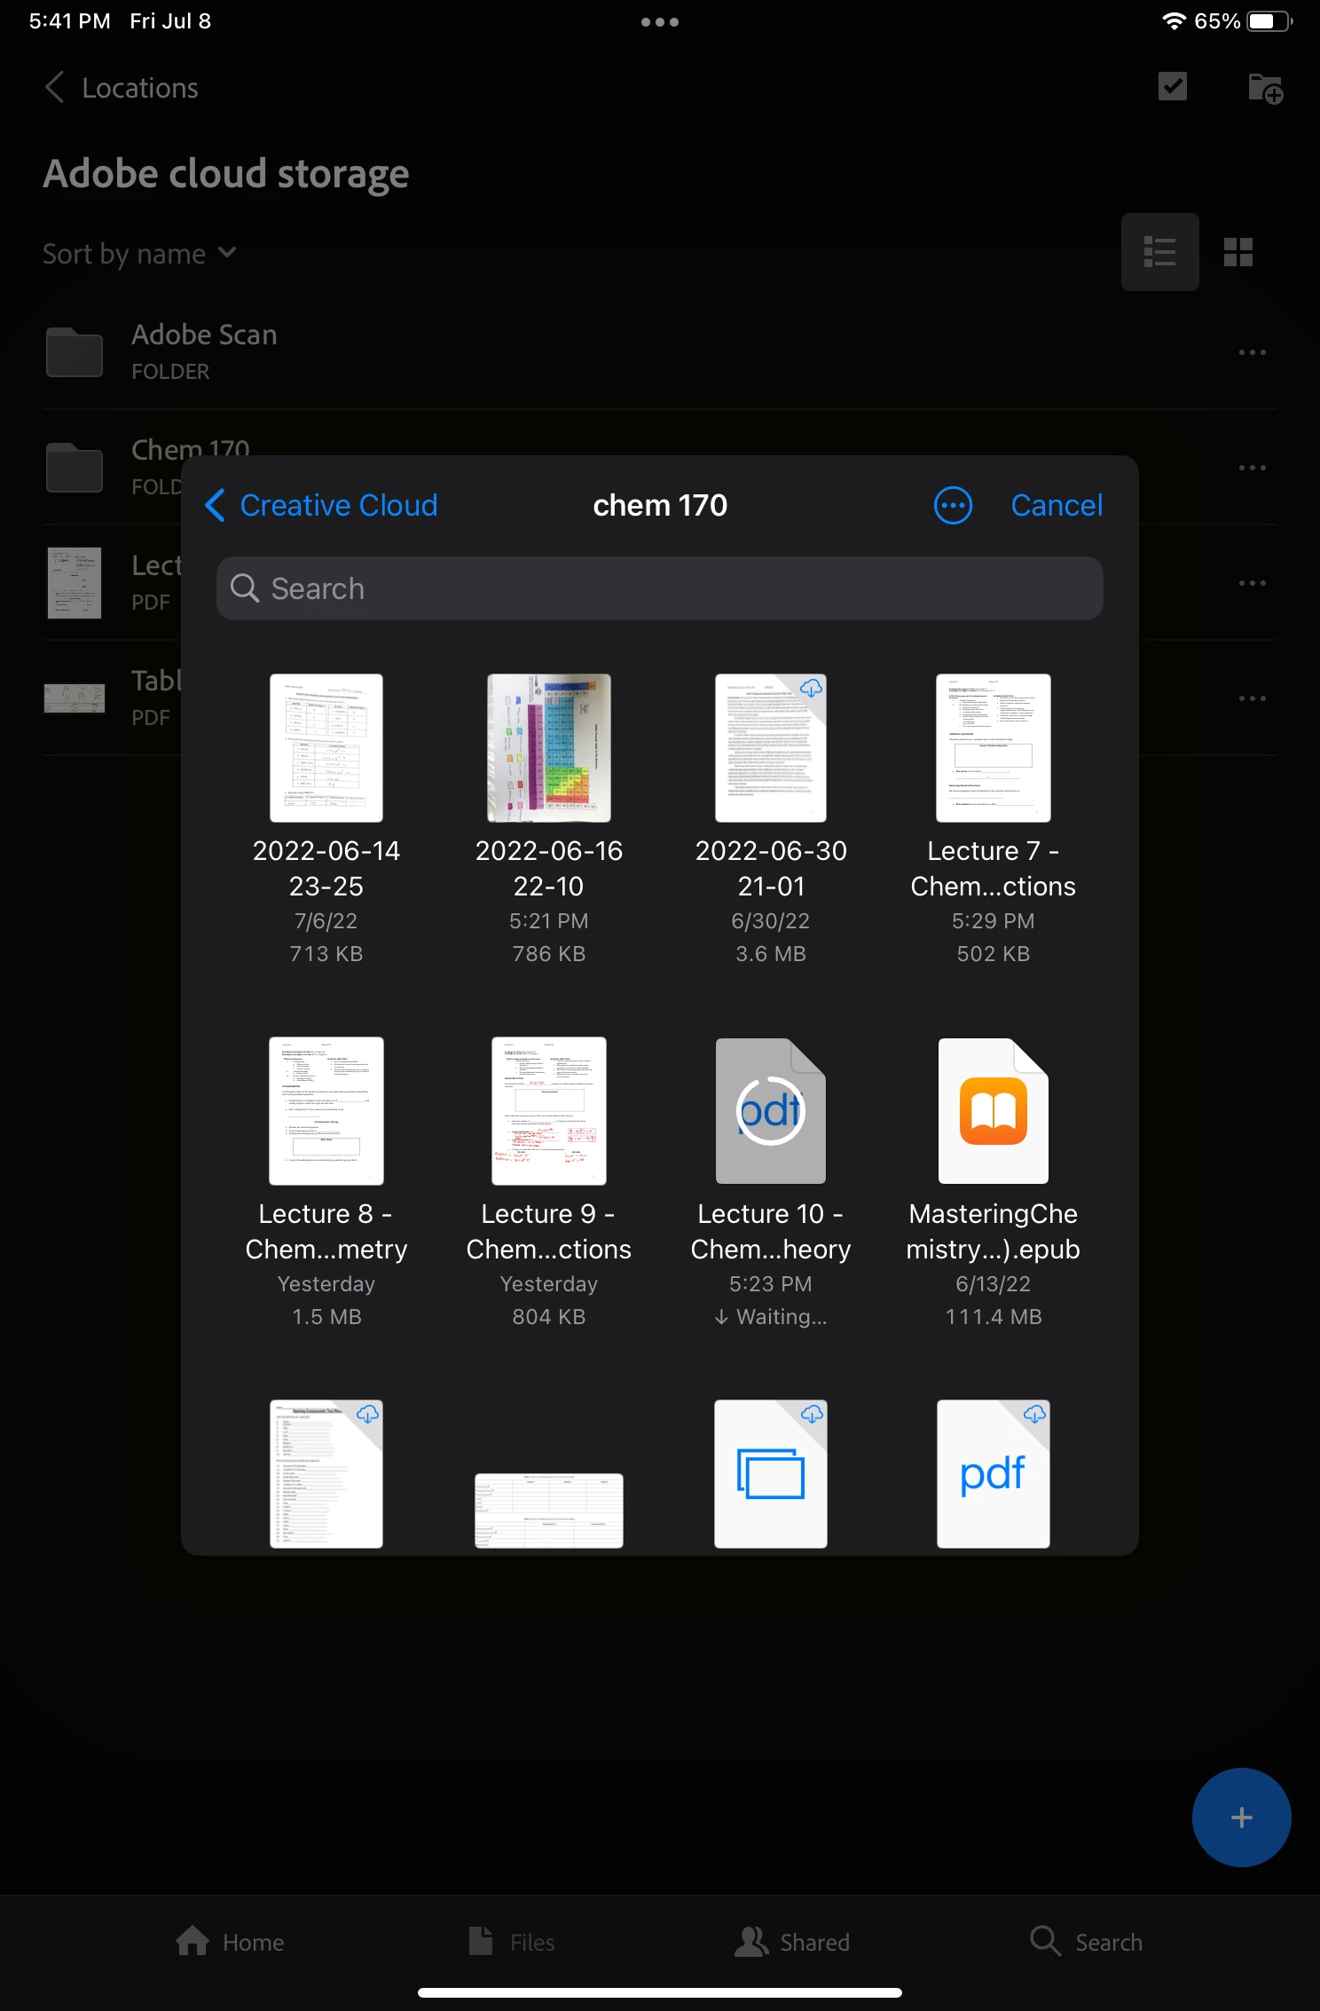Tap the three-dot multitasking menu at top
The width and height of the screenshot is (1320, 2011).
pyautogui.click(x=660, y=22)
